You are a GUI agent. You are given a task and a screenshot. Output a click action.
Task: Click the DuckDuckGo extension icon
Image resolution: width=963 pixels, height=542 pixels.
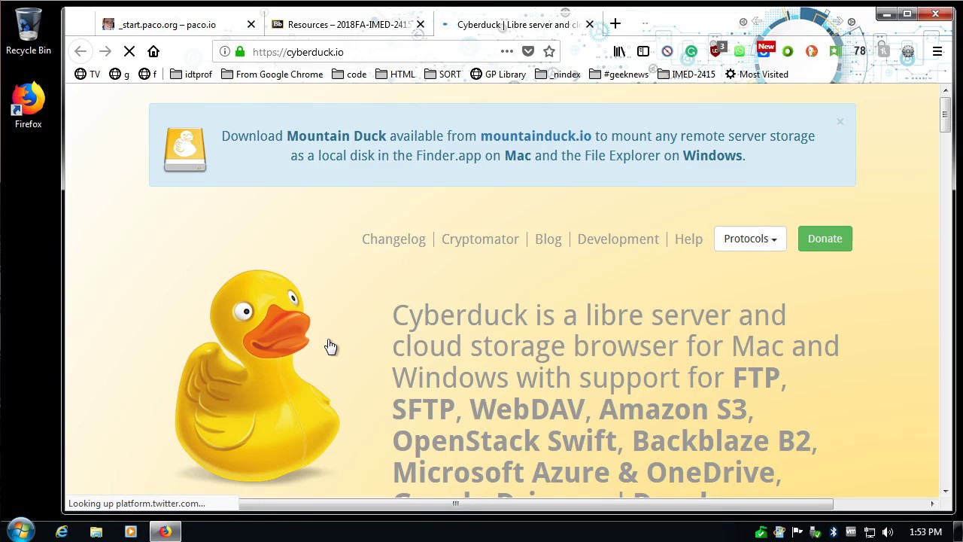click(811, 51)
